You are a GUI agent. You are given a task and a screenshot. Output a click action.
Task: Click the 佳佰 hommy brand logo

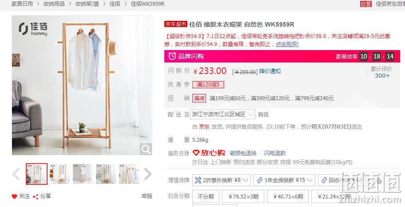click(x=33, y=29)
